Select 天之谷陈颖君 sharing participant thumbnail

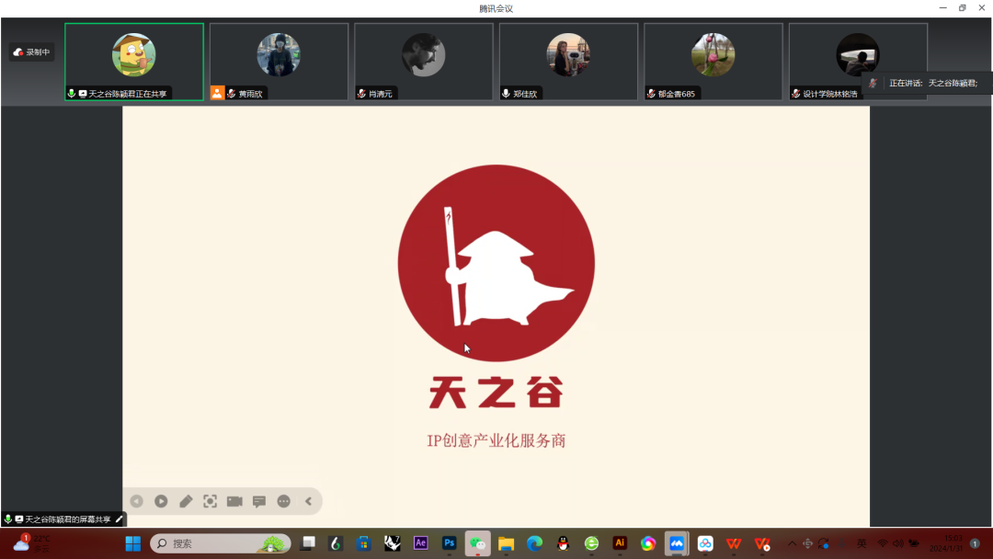click(134, 61)
